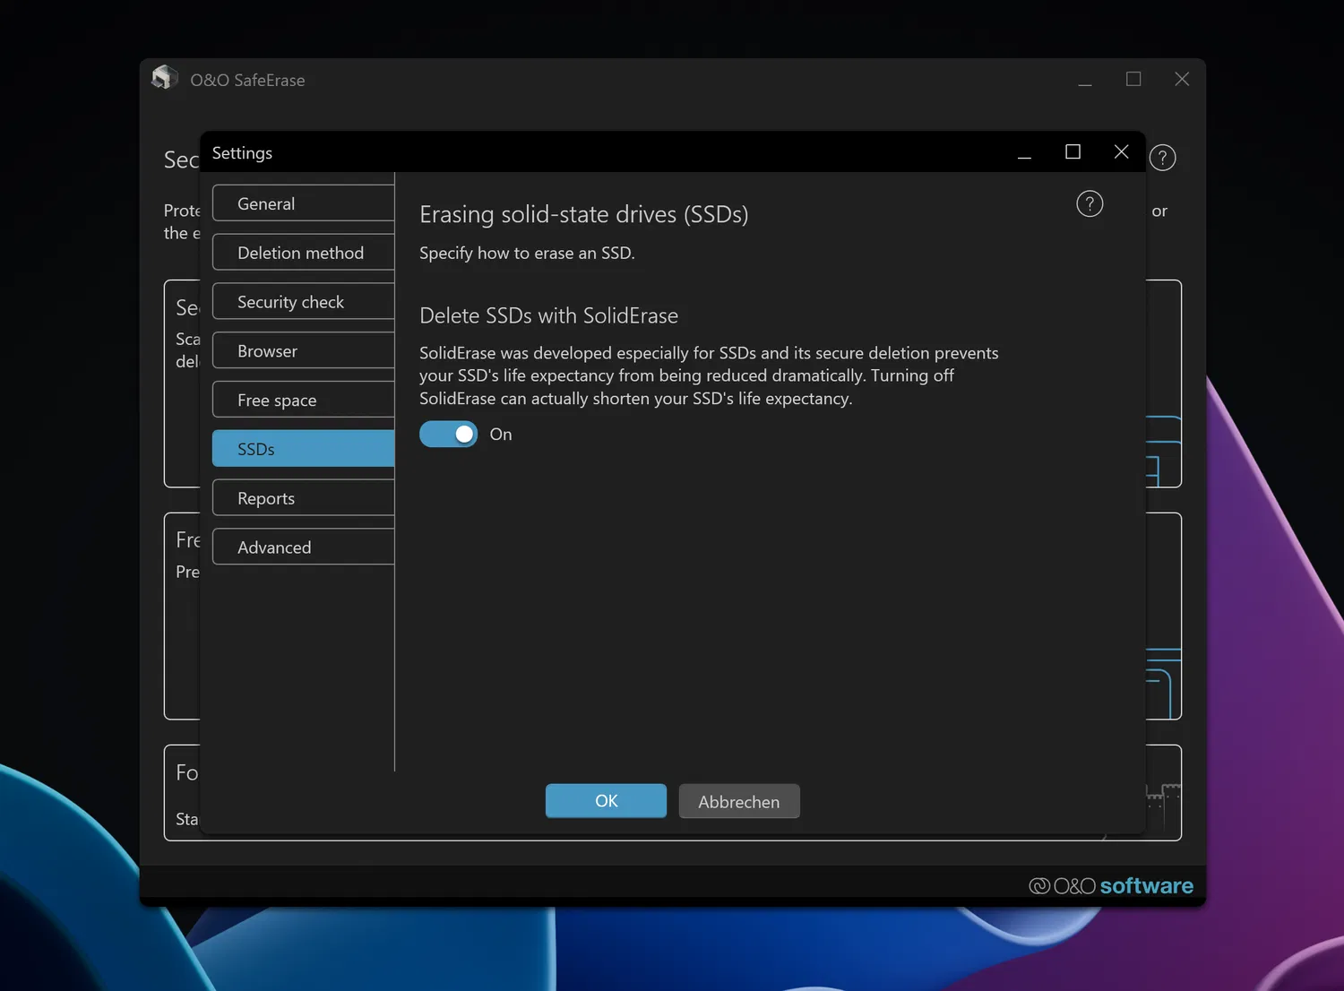Open the Advanced settings tab
This screenshot has height=991, width=1344.
tap(303, 547)
